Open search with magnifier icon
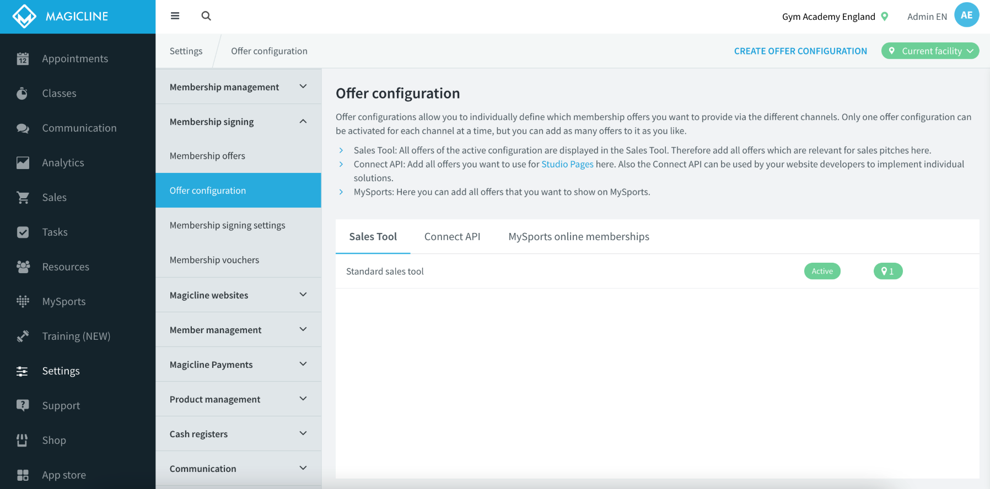 click(206, 16)
